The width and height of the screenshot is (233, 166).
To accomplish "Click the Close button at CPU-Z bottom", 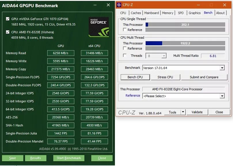I will [219, 112].
